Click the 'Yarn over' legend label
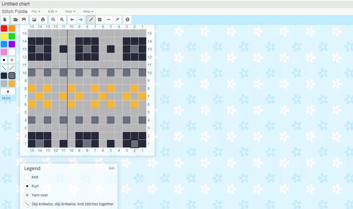 tap(40, 195)
